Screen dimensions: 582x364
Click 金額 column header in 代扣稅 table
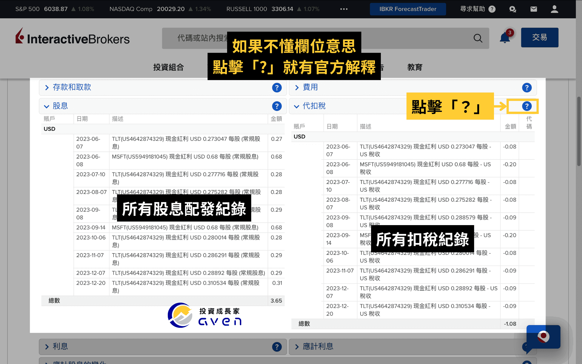[x=510, y=127]
